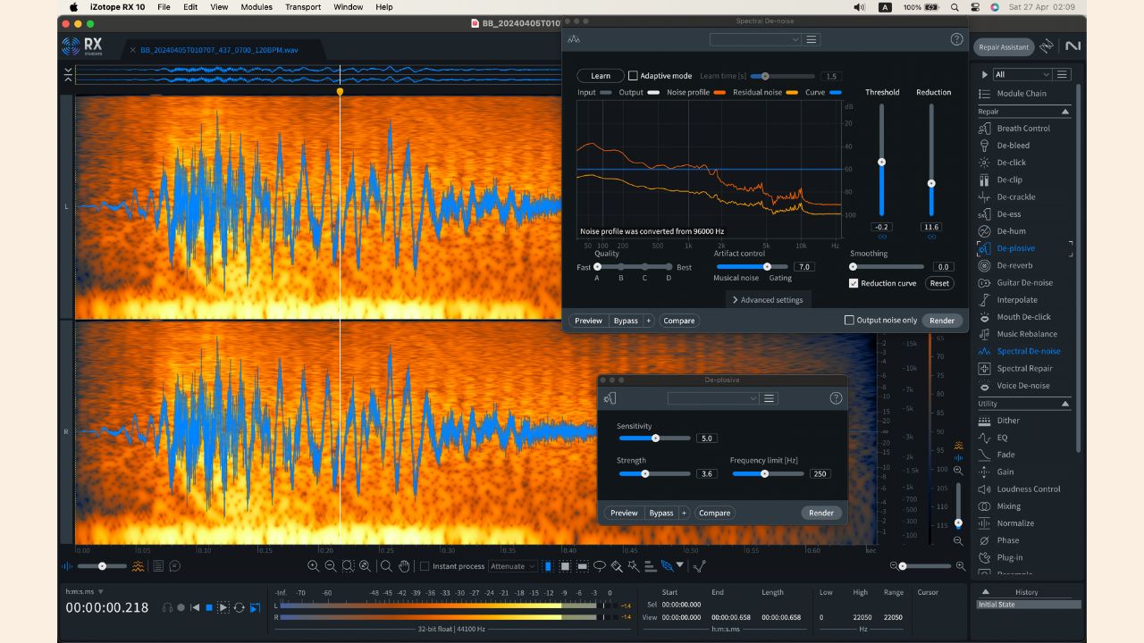1144x643 pixels.
Task: Toggle the record button in transport
Action: 181,607
